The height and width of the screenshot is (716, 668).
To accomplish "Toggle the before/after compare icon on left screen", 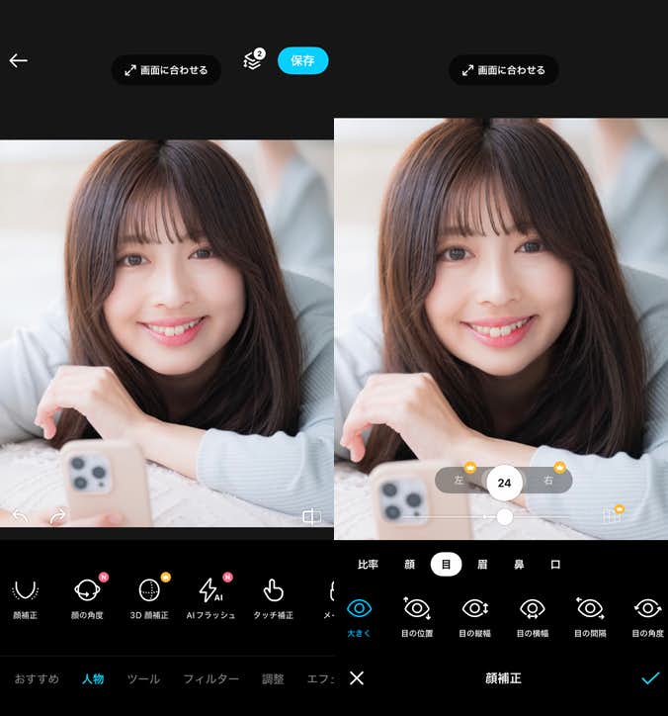I will point(312,516).
